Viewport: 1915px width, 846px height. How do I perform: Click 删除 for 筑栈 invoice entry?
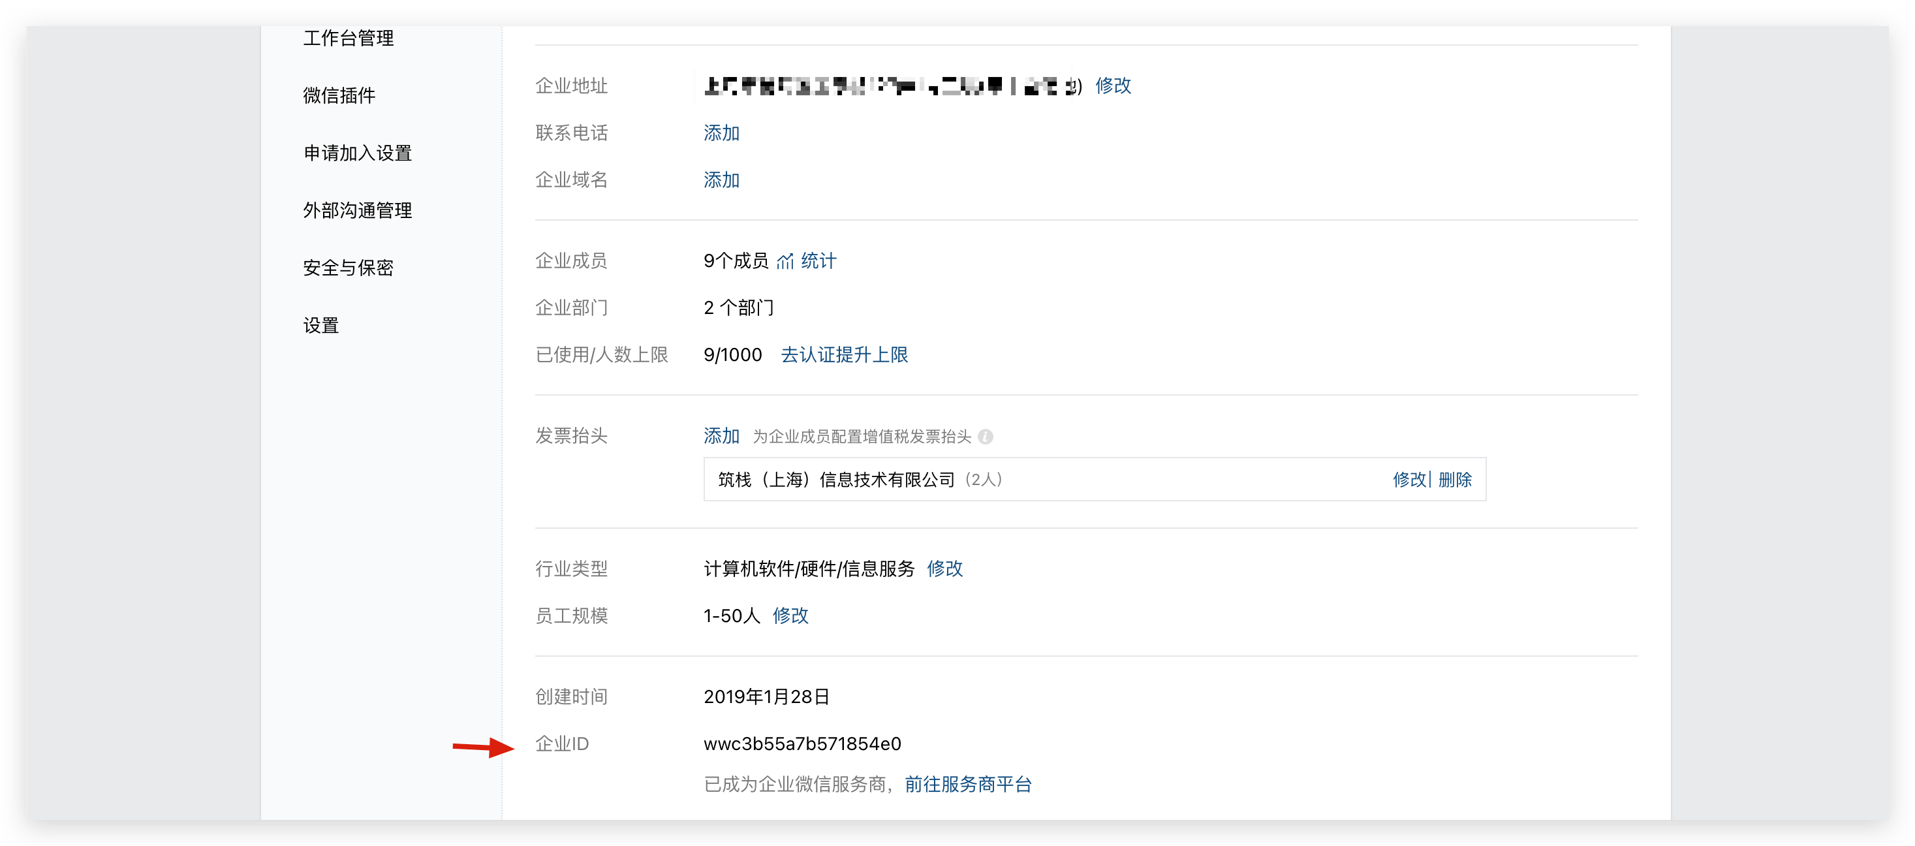(1455, 480)
